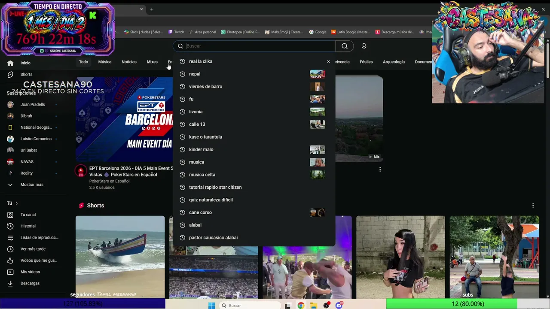
Task: Choose 'tutorial rapido star citizen' suggestion
Action: pyautogui.click(x=254, y=187)
